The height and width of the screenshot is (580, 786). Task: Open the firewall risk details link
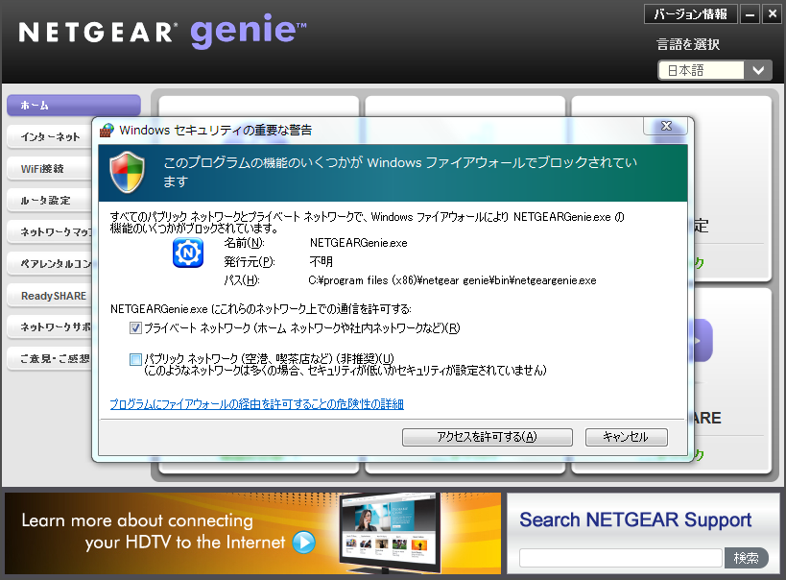(x=257, y=404)
